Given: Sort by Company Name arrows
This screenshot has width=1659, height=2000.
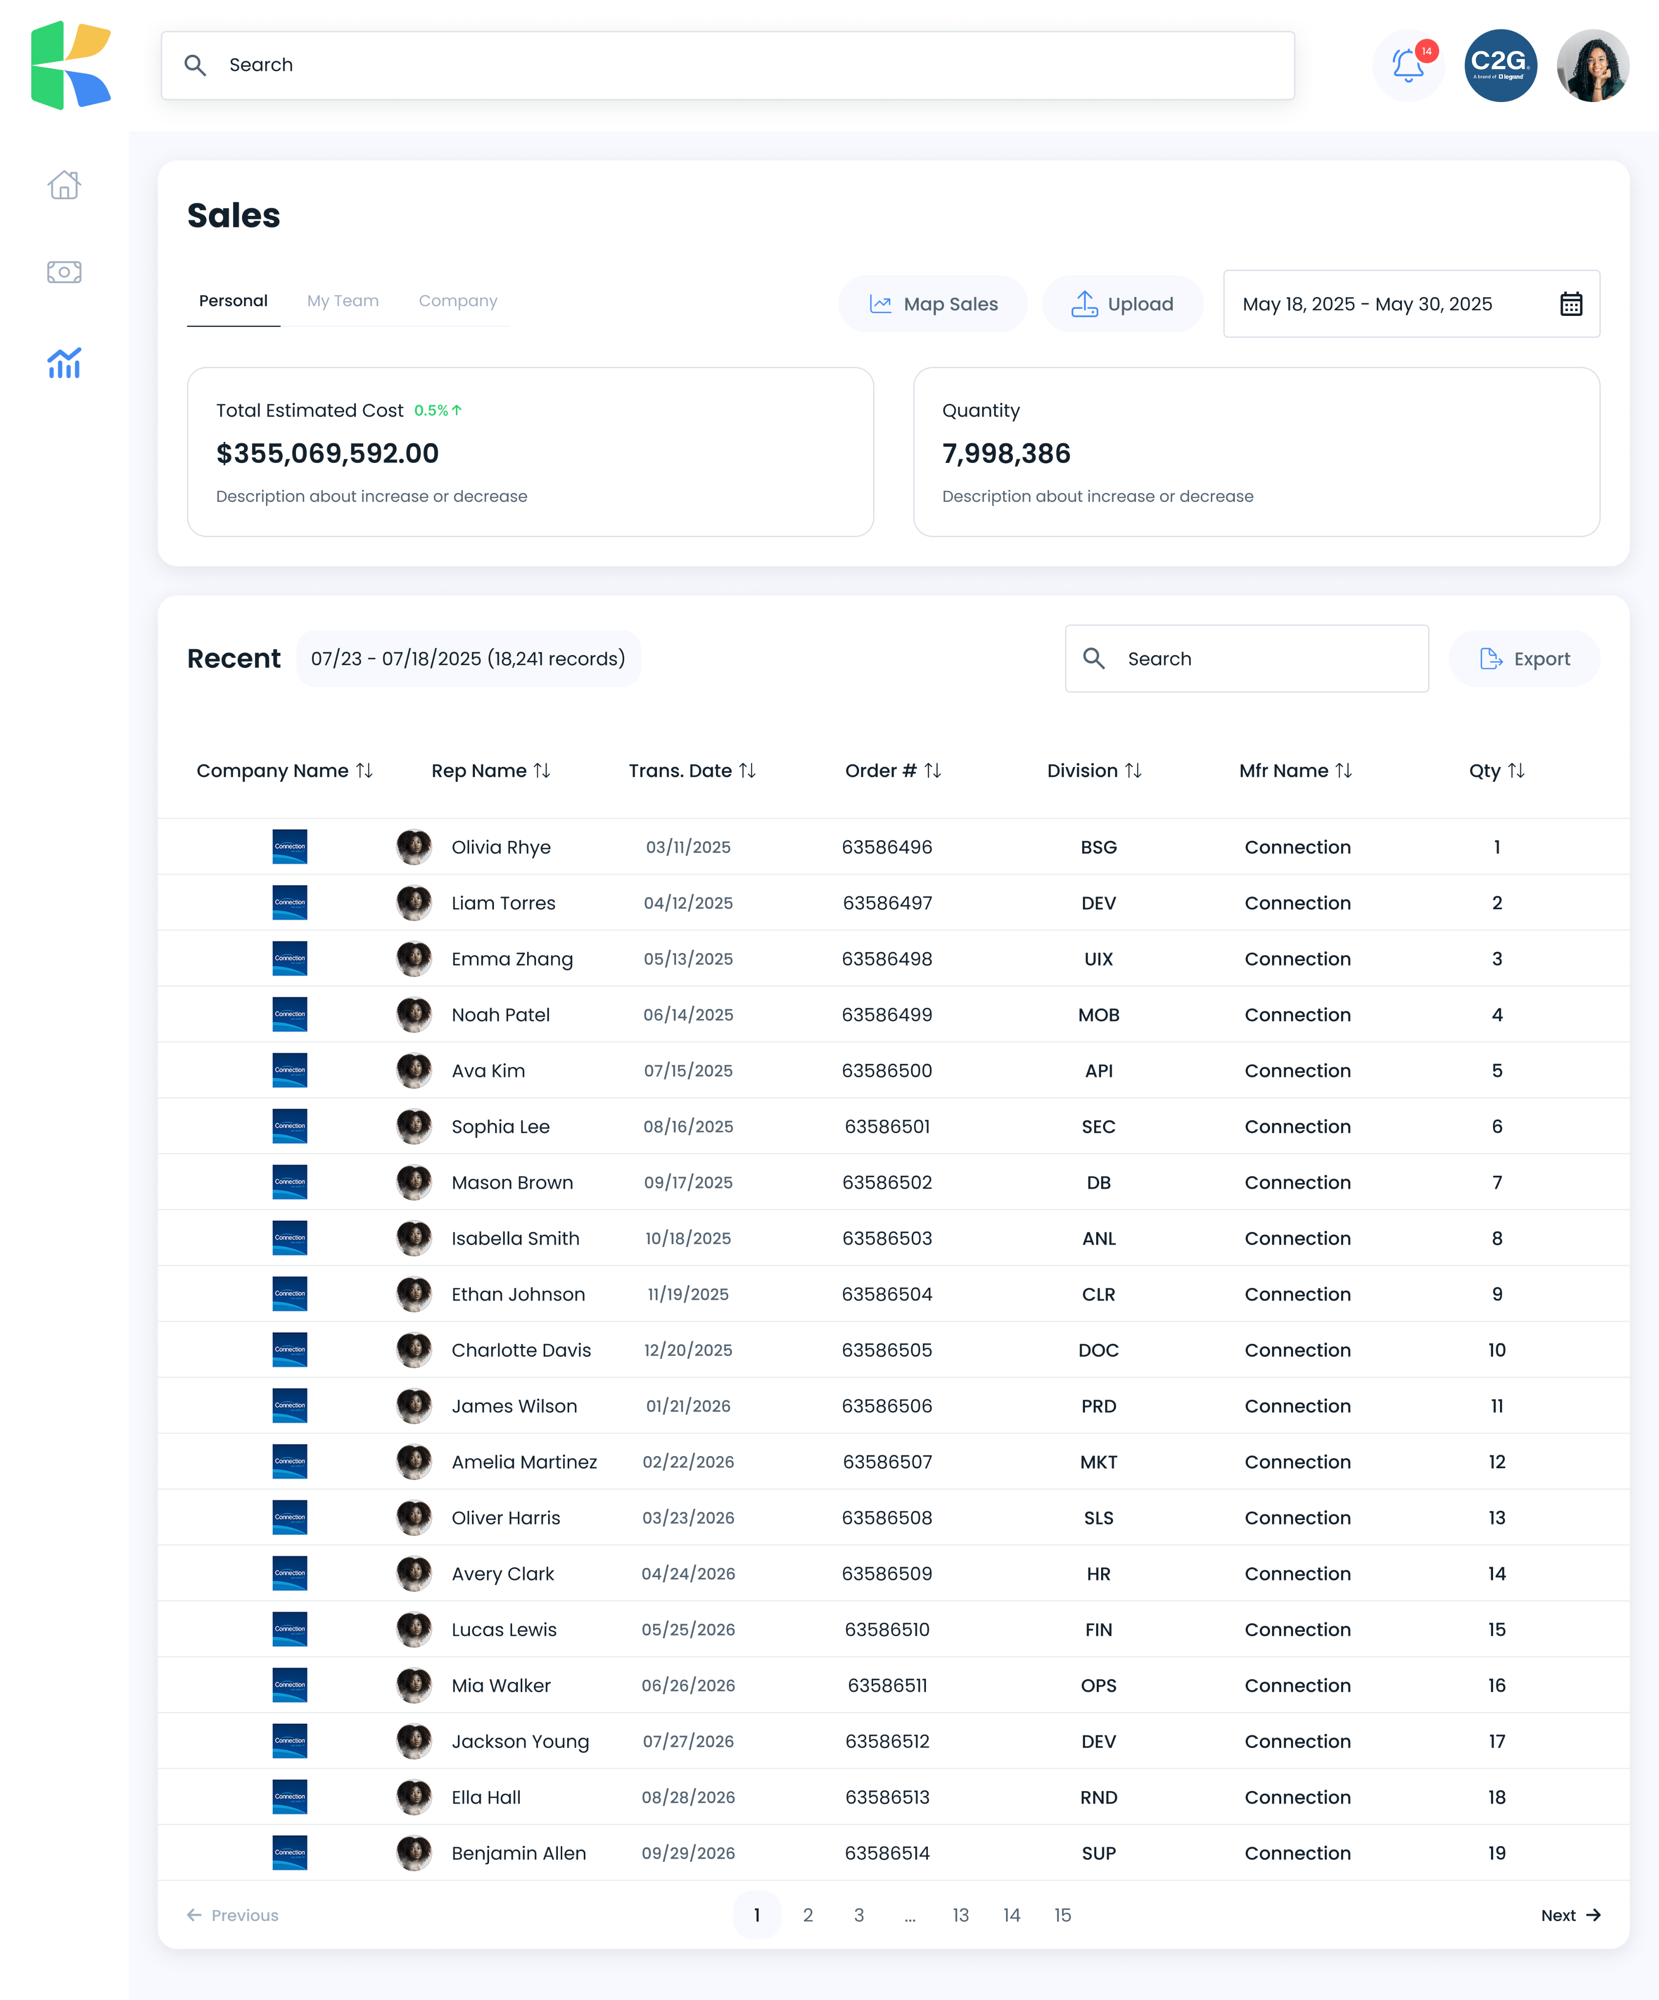Looking at the screenshot, I should tap(365, 771).
